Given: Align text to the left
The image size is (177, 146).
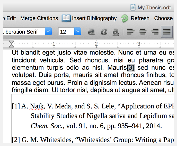Looking at the screenshot, I should pos(131,32).
